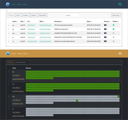This screenshot has height=120, width=128.
Task: Go to Config in top navbar
Action: pyautogui.click(x=19, y=4)
